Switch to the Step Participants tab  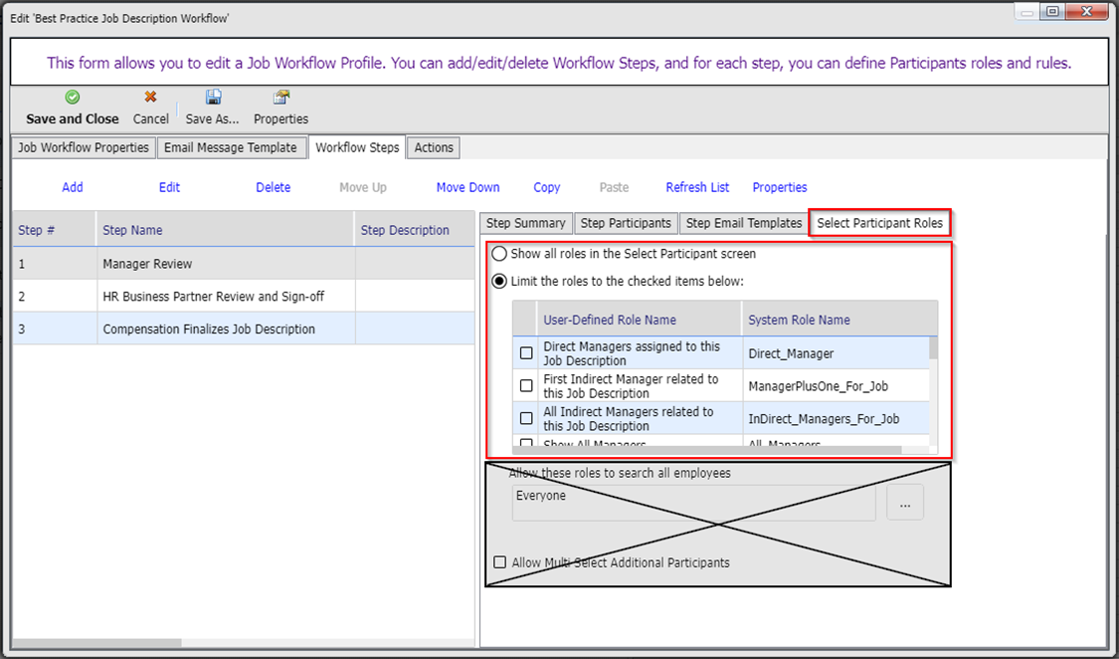coord(626,223)
